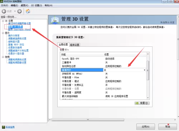Open 更改分辨率 in the task tree
Image resolution: width=179 pixels, height=131 pixels.
point(14,36)
